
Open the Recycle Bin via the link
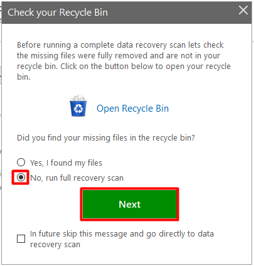click(x=132, y=109)
